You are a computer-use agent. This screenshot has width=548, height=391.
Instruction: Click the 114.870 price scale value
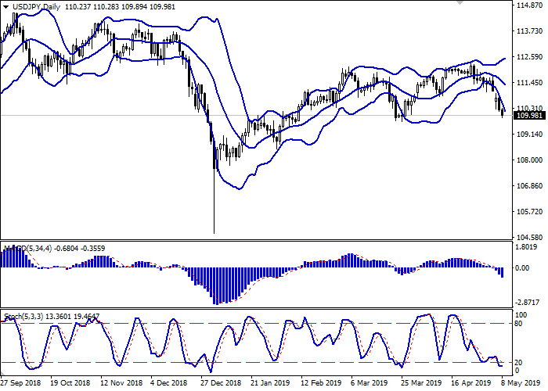529,5
